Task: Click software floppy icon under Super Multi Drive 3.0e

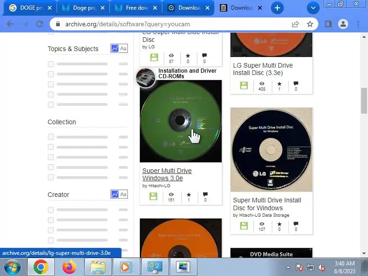Action: 153,196
